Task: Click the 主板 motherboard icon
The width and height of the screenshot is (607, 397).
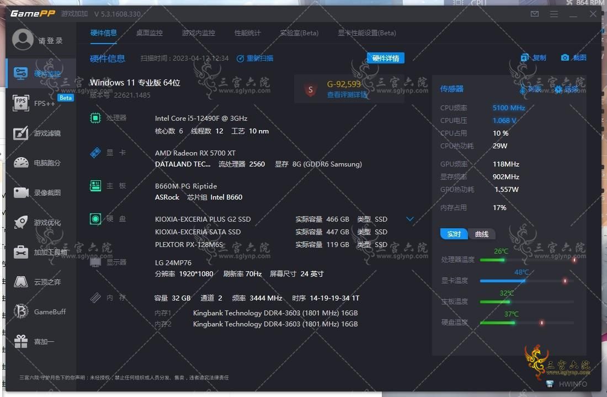Action: (95, 186)
